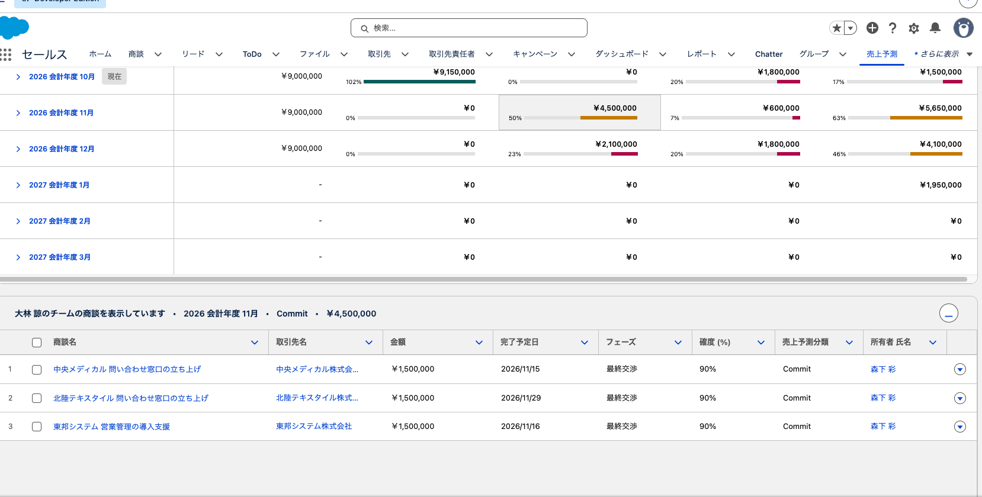This screenshot has height=497, width=982.
Task: Open the user profile avatar
Action: pos(964,28)
